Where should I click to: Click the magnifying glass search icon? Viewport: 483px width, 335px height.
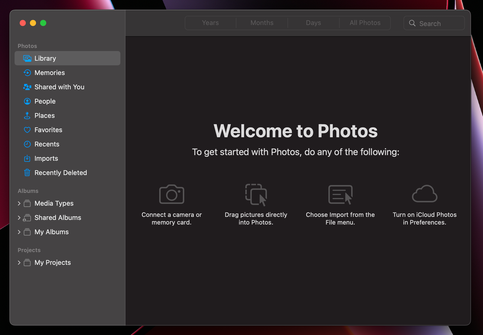coord(412,23)
